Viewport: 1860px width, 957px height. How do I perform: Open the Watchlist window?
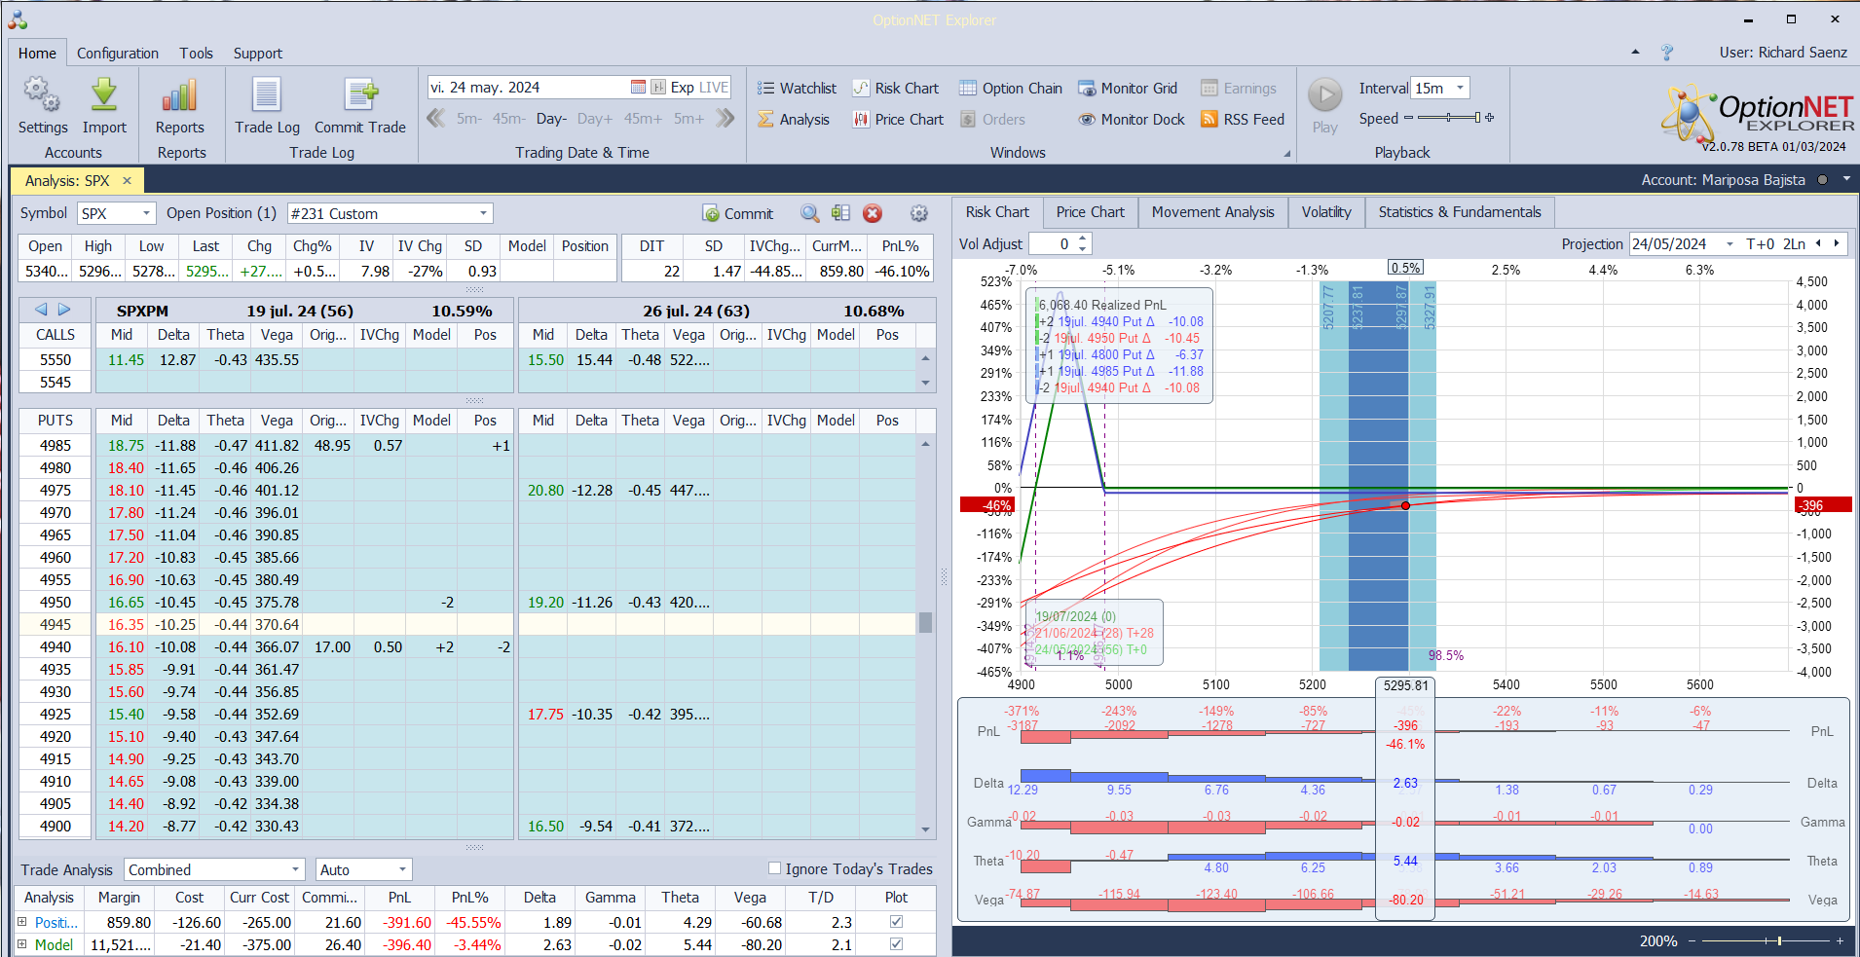[797, 89]
